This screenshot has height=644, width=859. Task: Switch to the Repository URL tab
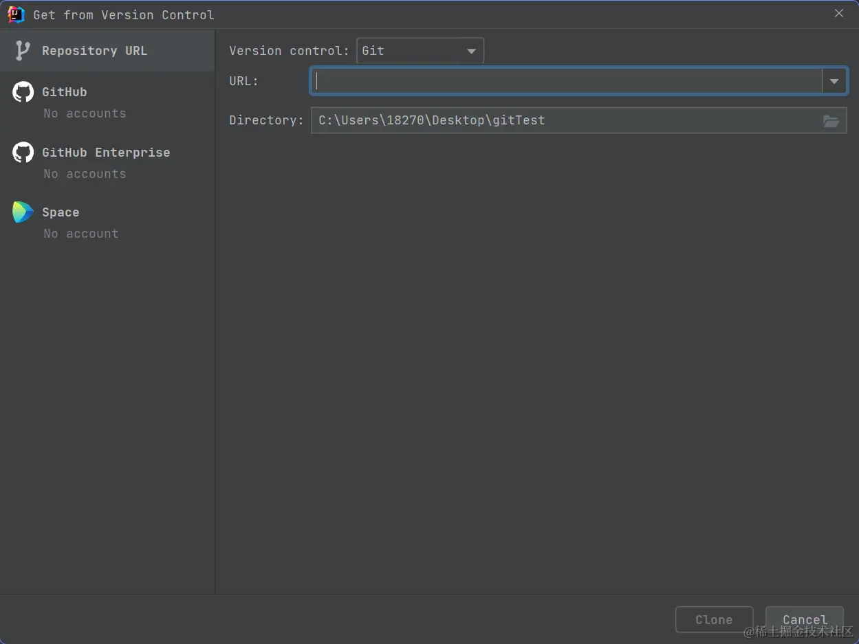tap(107, 51)
